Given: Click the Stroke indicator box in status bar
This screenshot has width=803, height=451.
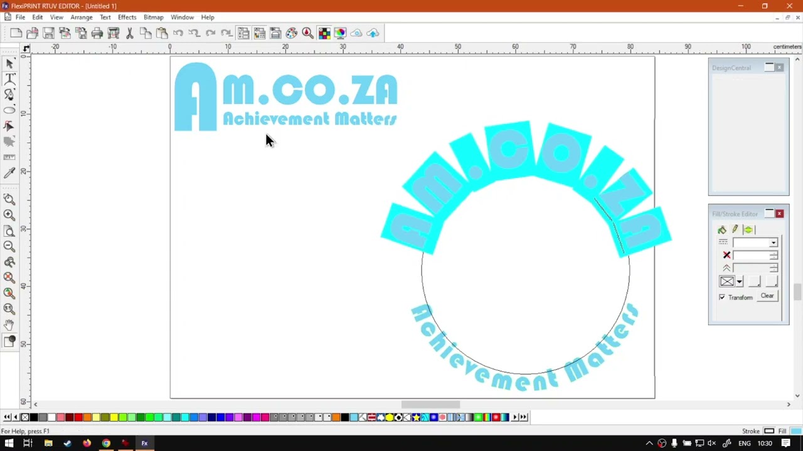Looking at the screenshot, I should pos(768,431).
